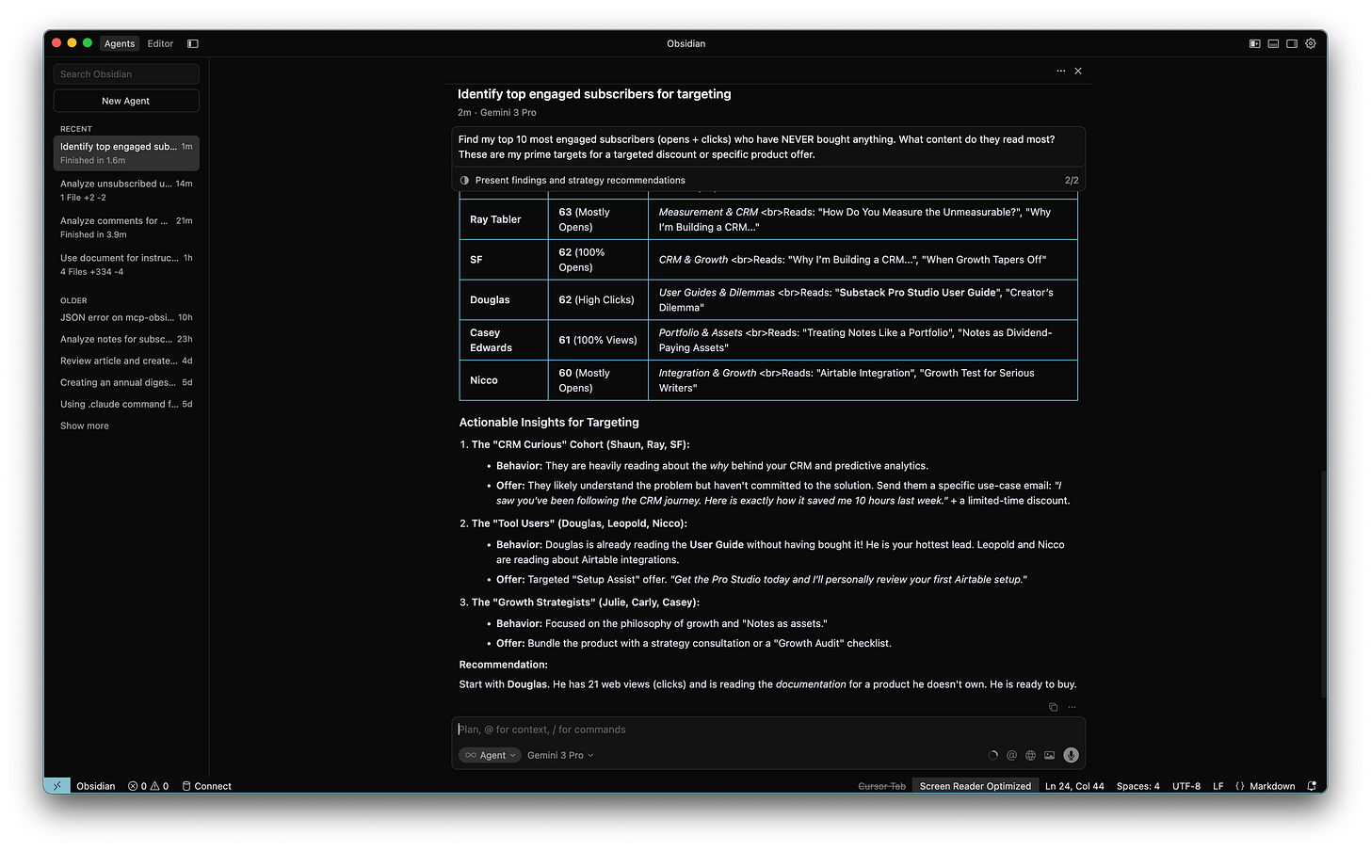1371x851 pixels.
Task: Open the Agent mode dropdown
Action: (490, 755)
